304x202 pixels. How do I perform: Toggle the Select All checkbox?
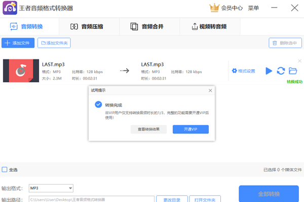(5, 170)
